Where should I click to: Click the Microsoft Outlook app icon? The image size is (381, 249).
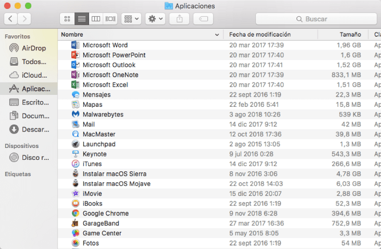tap(75, 65)
